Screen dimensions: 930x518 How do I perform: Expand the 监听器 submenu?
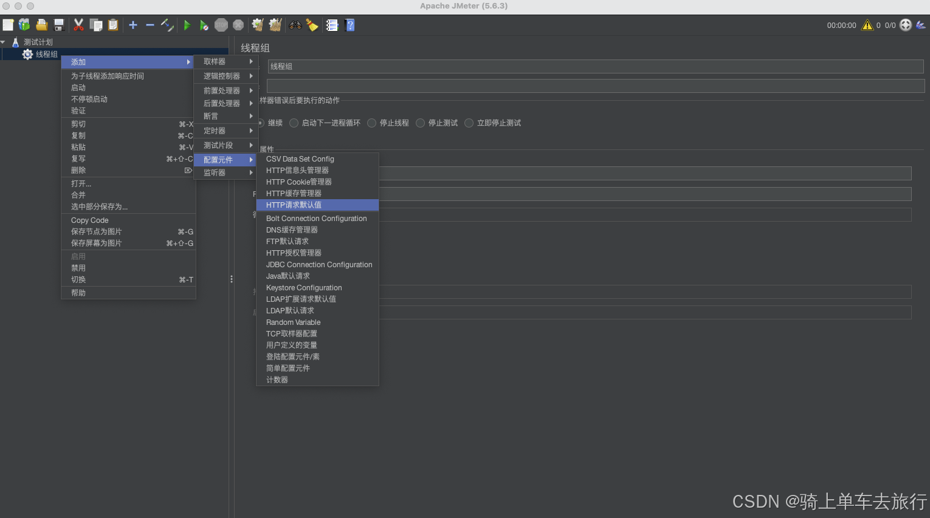tap(226, 172)
